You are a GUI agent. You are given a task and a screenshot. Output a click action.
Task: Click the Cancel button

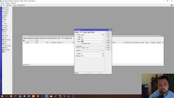pos(108,35)
